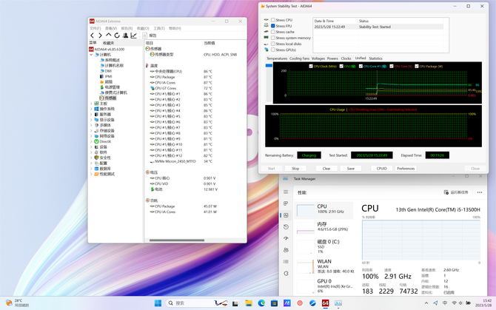This screenshot has width=496, height=310.
Task: Switch to Task Manager taskbar icon
Action: coord(338,303)
